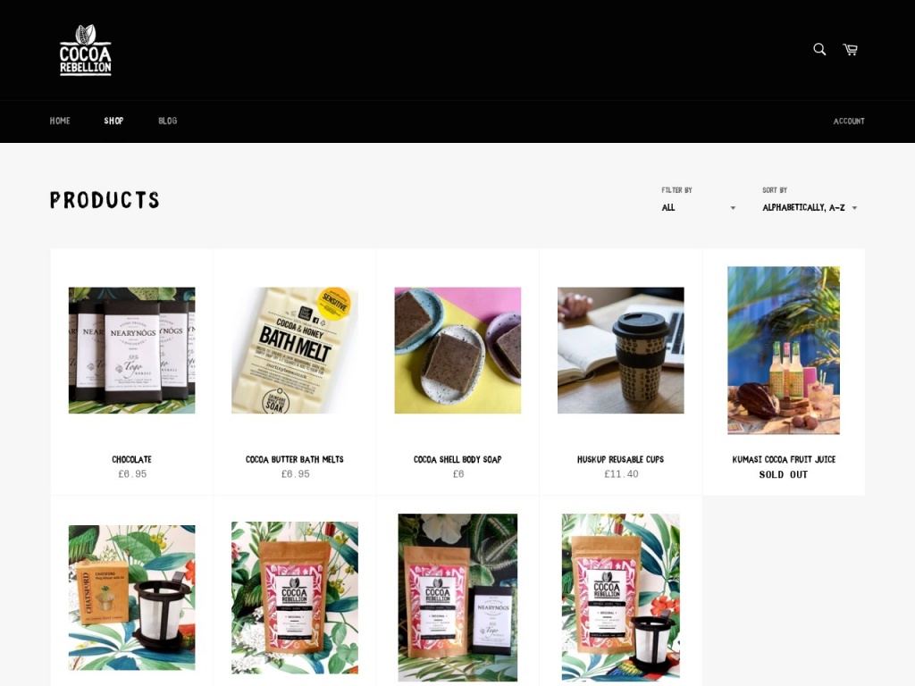This screenshot has width=915, height=686.
Task: View the Cocoa Shell Body Soap image
Action: pyautogui.click(x=457, y=350)
